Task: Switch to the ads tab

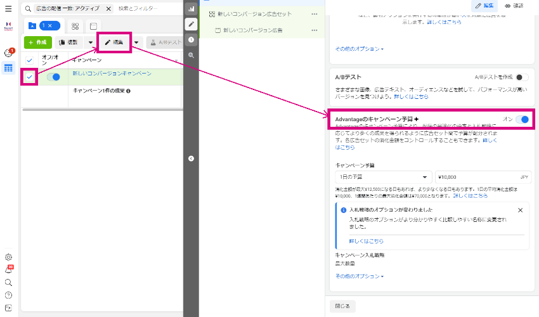Action: (x=93, y=26)
